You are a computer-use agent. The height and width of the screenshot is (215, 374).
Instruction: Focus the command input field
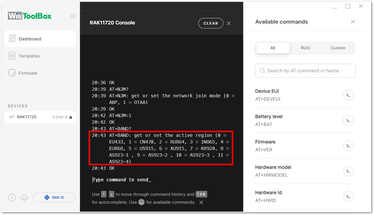[x=161, y=180]
